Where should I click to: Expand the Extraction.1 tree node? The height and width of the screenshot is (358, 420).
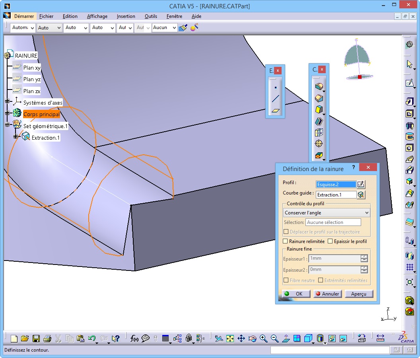pos(16,136)
